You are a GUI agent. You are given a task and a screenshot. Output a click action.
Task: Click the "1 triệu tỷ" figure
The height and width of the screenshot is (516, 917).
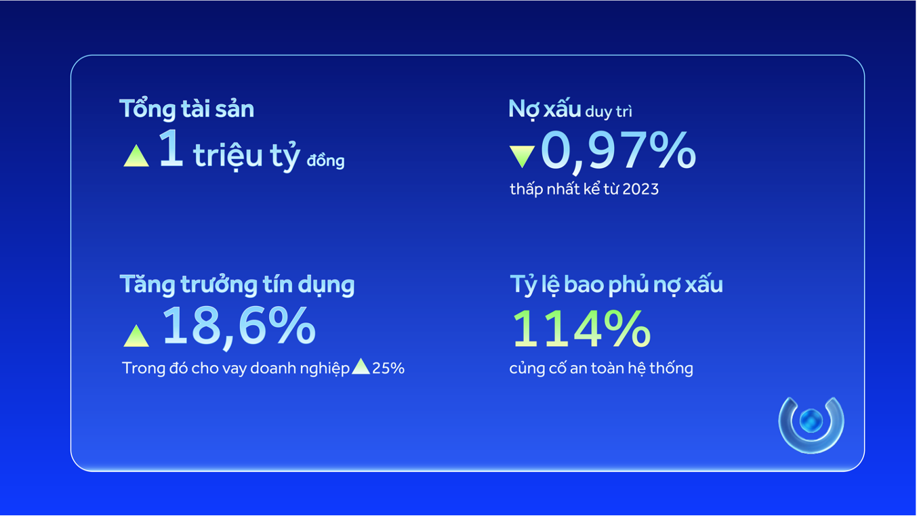[229, 152]
